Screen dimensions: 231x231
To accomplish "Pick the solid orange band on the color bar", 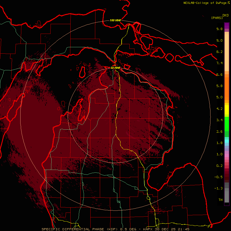I will coord(227,89).
